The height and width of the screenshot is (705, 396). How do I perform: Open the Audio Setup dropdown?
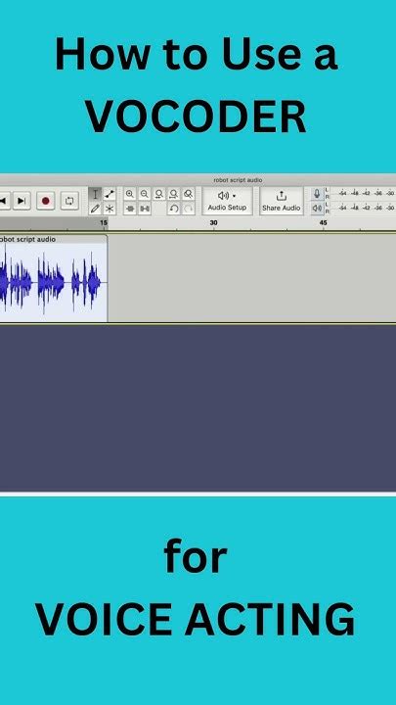tap(227, 201)
